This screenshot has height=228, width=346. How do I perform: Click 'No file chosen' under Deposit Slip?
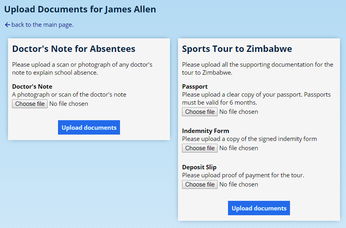tap(238, 184)
